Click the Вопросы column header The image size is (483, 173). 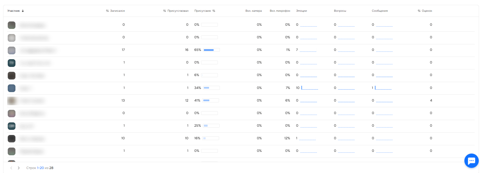tap(340, 11)
